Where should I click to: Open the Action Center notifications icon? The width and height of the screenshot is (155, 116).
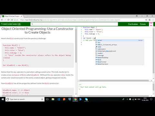pyautogui.click(x=151, y=99)
